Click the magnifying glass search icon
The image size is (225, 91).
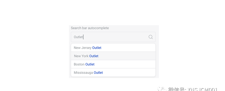click(x=150, y=37)
